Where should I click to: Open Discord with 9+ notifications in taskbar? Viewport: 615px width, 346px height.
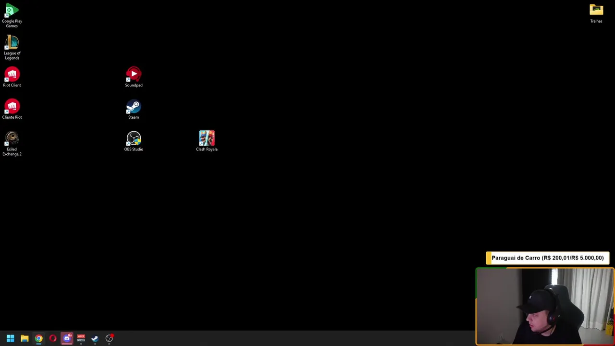(x=67, y=338)
